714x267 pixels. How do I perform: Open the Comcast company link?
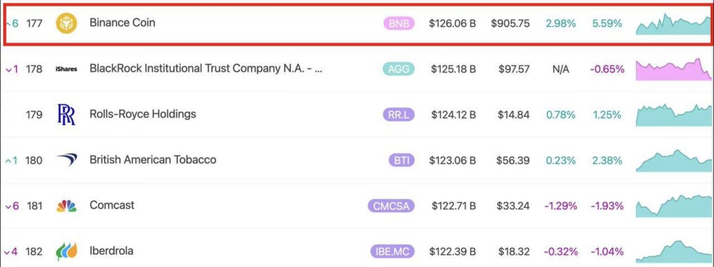coord(112,205)
